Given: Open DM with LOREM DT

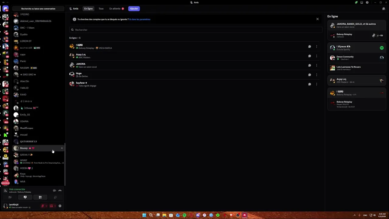Looking at the screenshot, I should click(x=38, y=41).
